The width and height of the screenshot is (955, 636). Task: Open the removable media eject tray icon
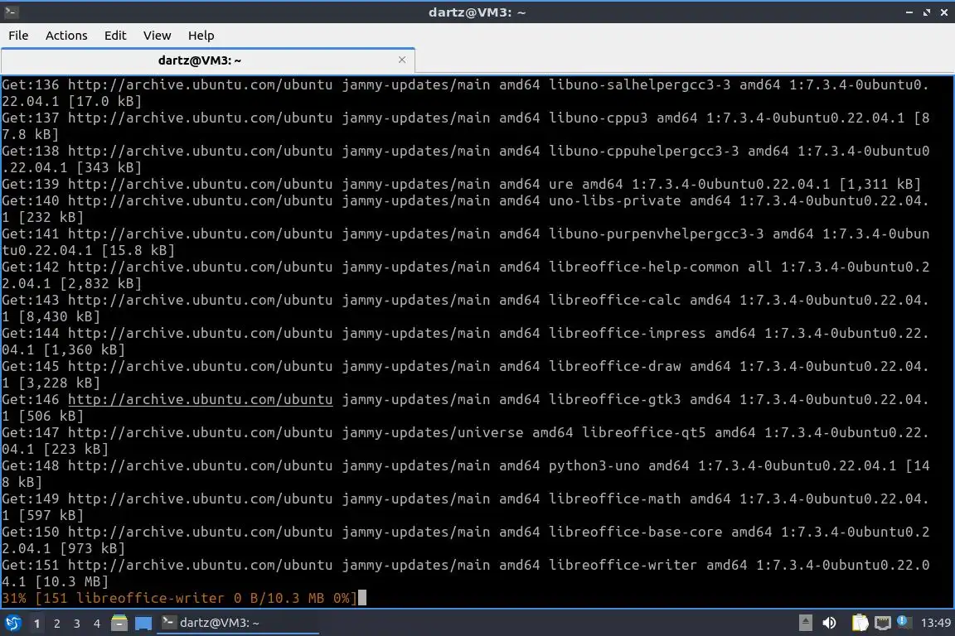tap(805, 623)
